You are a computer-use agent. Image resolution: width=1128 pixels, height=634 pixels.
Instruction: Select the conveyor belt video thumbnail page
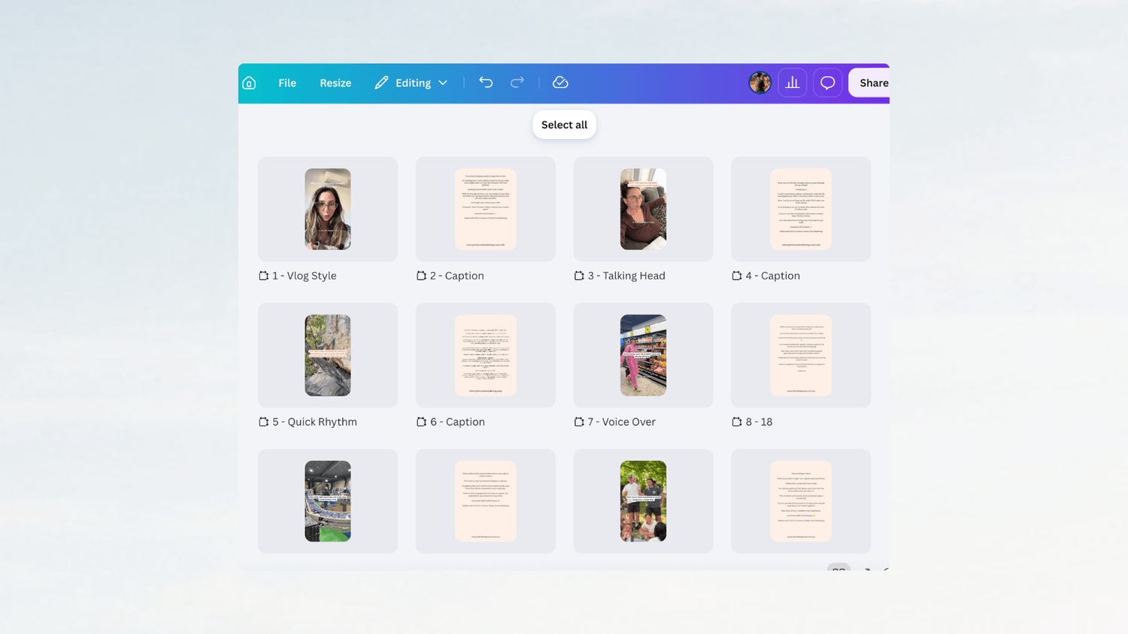pos(328,501)
